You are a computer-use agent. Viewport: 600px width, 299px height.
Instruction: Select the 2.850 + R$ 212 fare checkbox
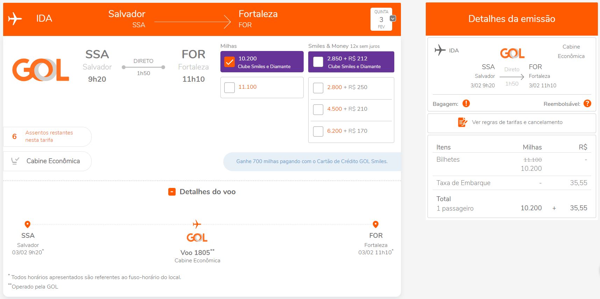pos(318,62)
